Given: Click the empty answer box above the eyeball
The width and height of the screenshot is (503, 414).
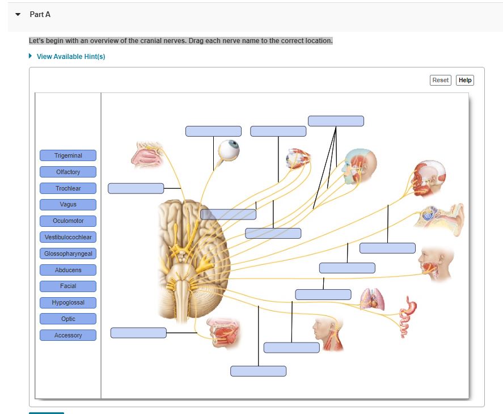Looking at the screenshot, I should coord(213,130).
